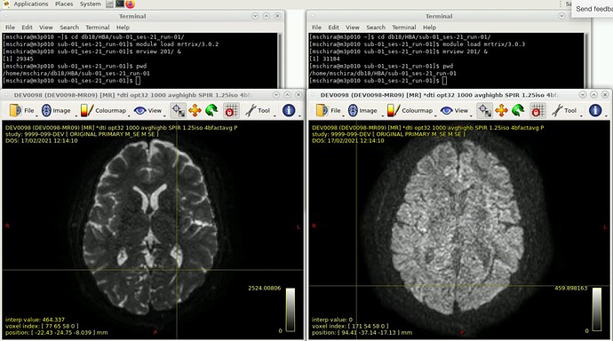Open the System menu in top panel

pos(91,4)
